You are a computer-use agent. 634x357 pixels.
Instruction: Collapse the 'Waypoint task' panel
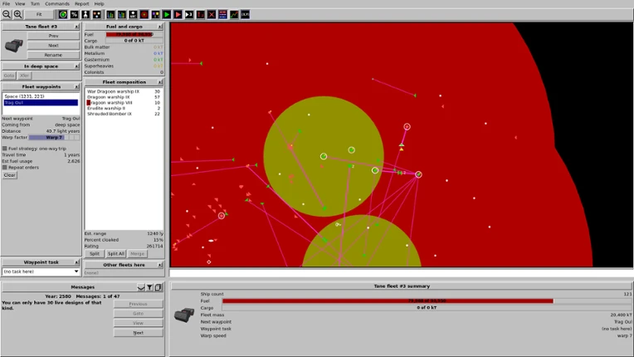coord(77,262)
